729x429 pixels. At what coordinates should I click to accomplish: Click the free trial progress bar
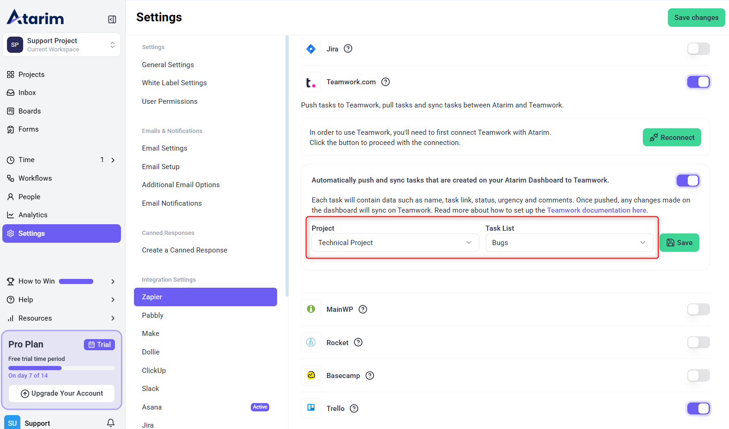(x=61, y=368)
